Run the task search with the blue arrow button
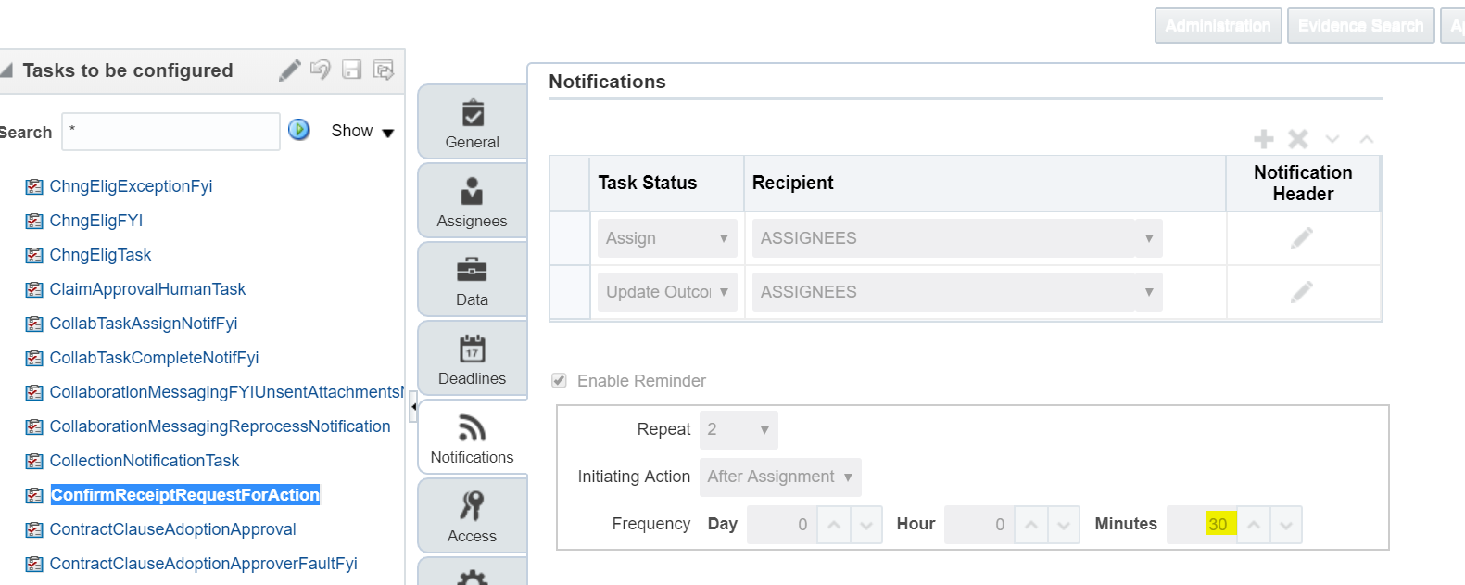1465x585 pixels. click(x=298, y=130)
